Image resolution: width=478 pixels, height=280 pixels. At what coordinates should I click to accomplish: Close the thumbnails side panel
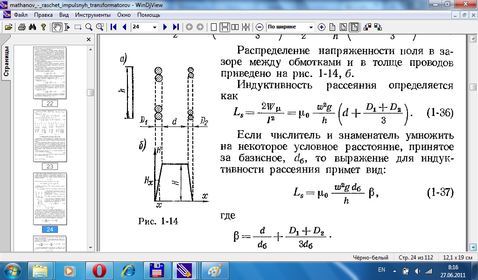click(89, 40)
